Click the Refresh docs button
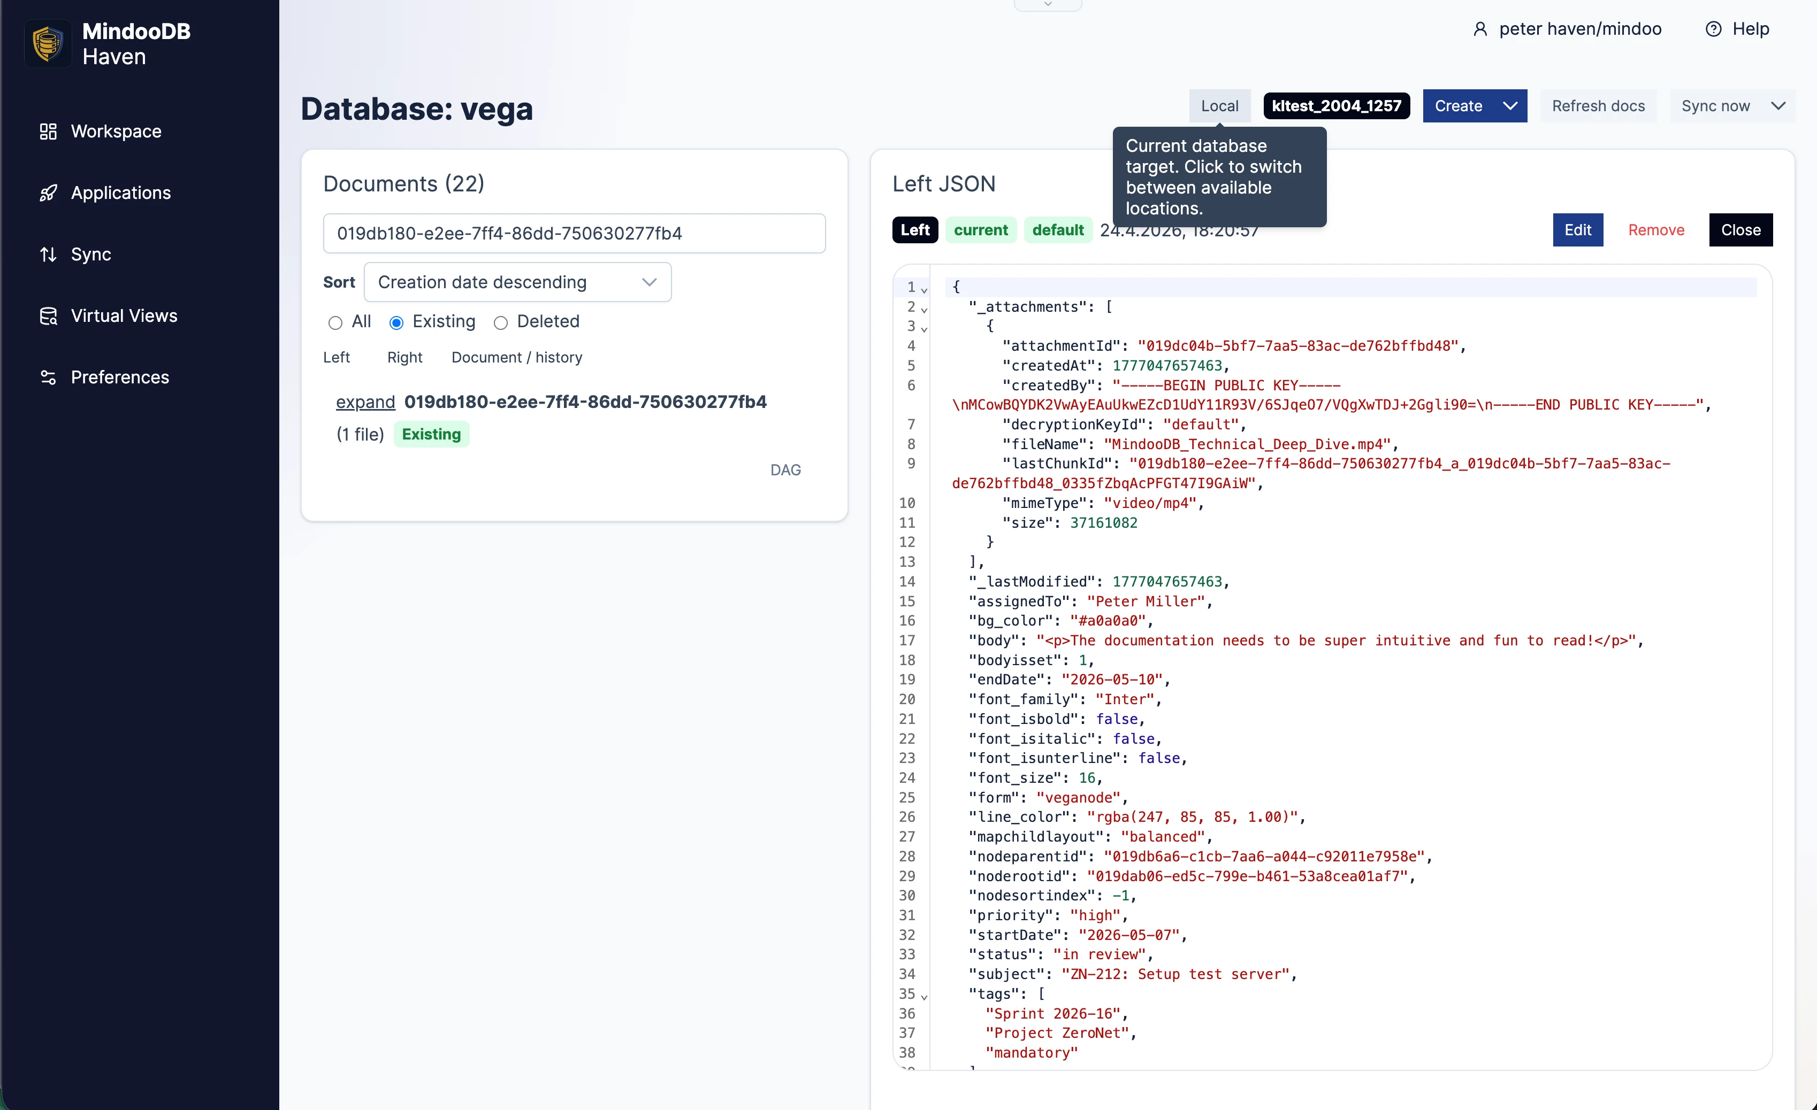Image resolution: width=1817 pixels, height=1110 pixels. click(1598, 105)
